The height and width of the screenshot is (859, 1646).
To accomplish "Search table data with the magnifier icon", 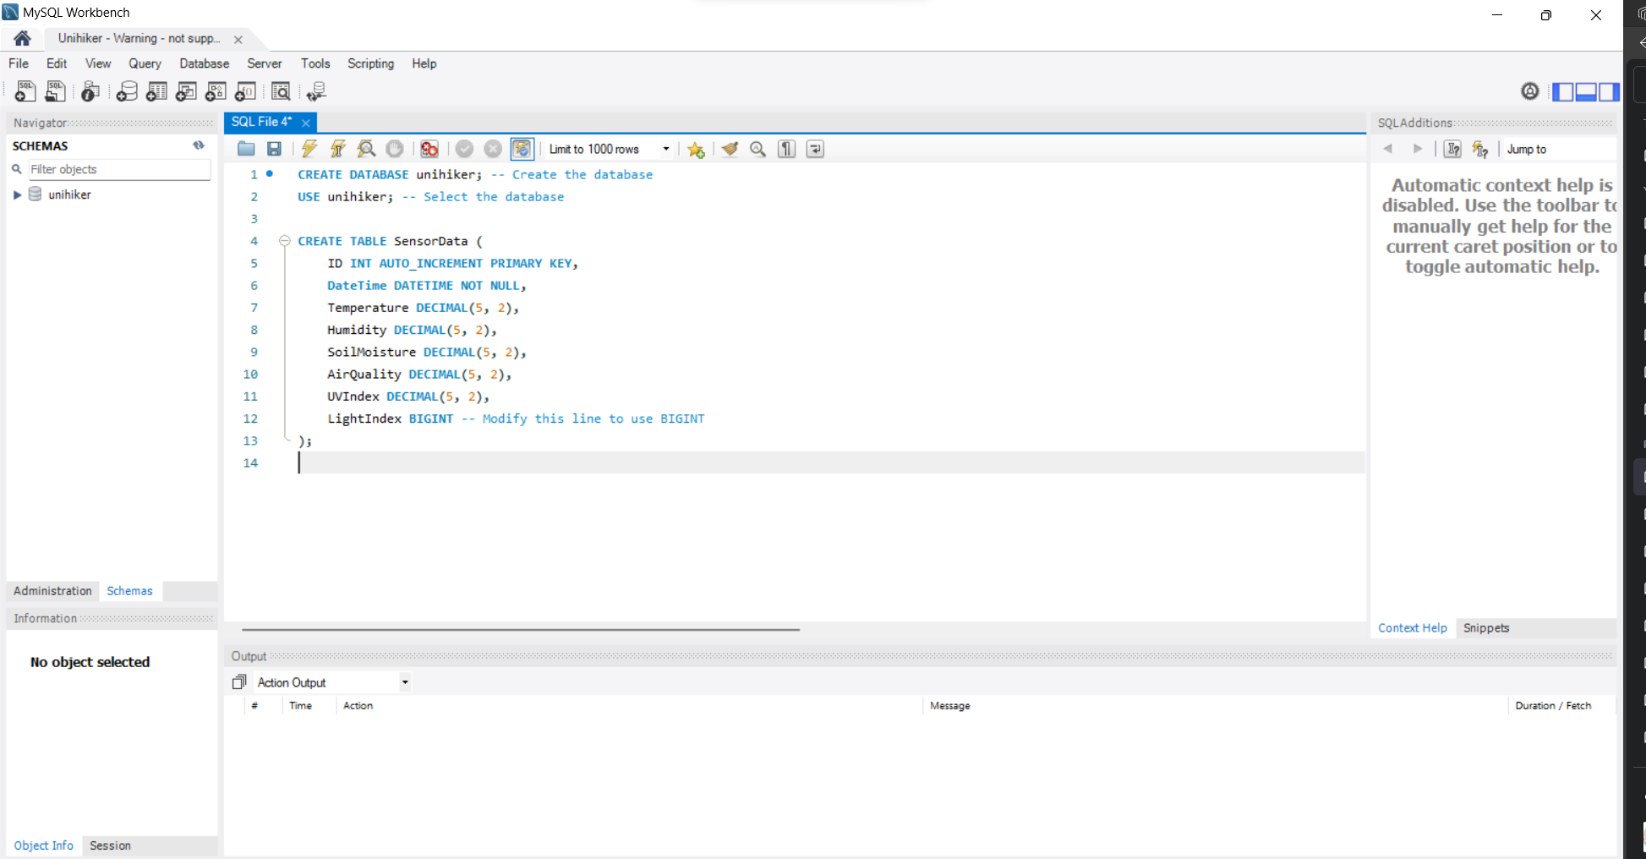I will 282,91.
